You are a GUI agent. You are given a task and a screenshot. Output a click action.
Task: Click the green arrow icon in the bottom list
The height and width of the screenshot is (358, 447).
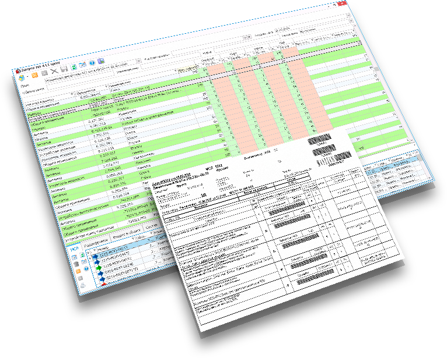click(99, 268)
